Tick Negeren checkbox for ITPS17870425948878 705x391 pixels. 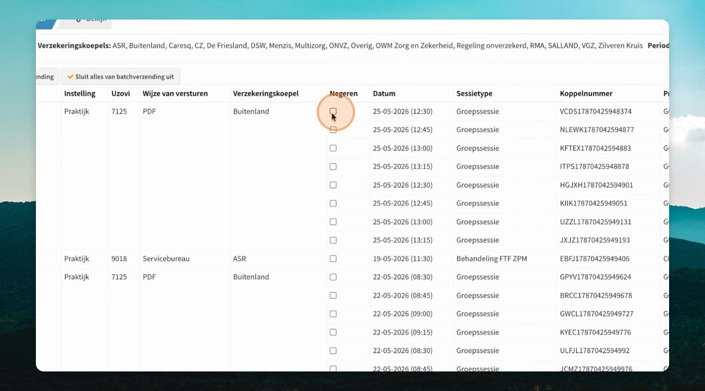coord(333,167)
